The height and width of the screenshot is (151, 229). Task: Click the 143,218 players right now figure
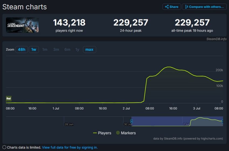tap(69, 22)
